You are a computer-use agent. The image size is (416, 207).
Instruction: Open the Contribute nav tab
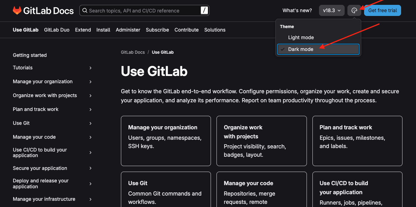tap(187, 30)
